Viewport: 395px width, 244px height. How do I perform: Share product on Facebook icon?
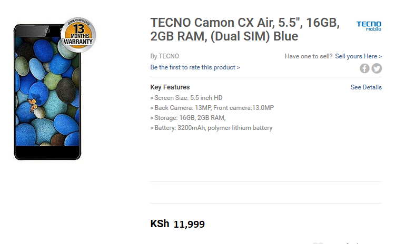(364, 68)
